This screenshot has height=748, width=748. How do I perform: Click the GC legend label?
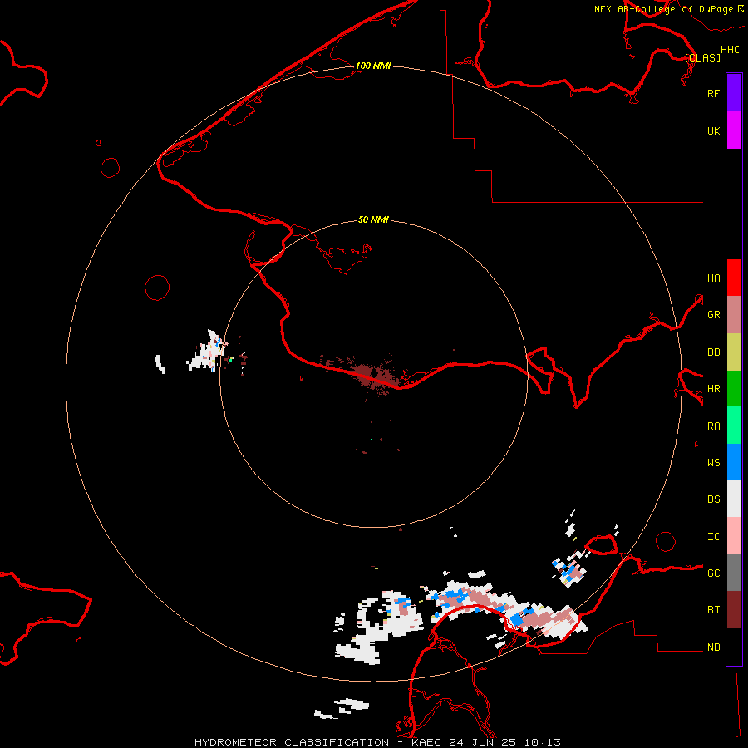(713, 573)
